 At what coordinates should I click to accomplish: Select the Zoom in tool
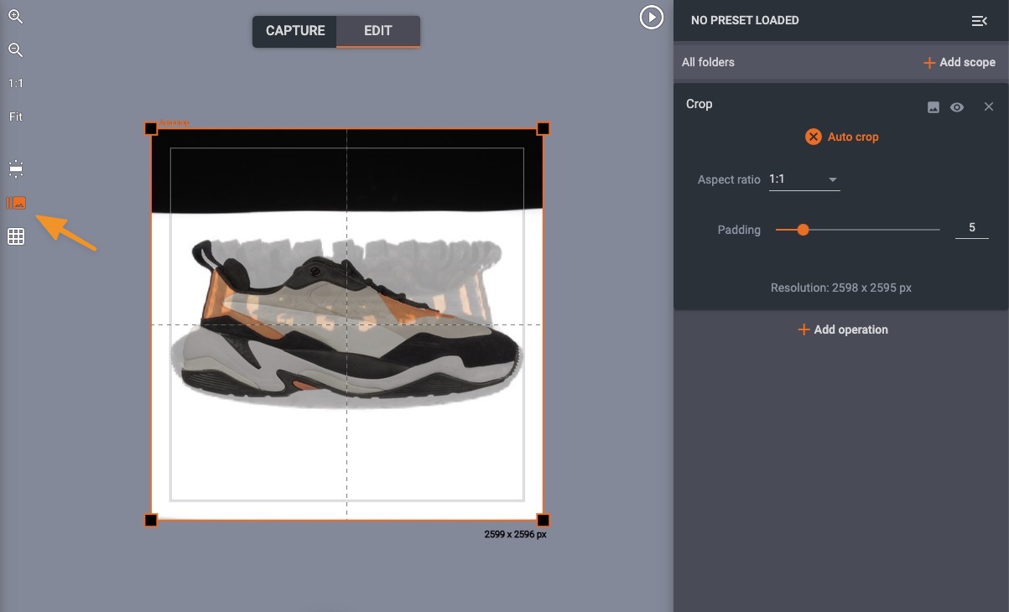[x=15, y=16]
